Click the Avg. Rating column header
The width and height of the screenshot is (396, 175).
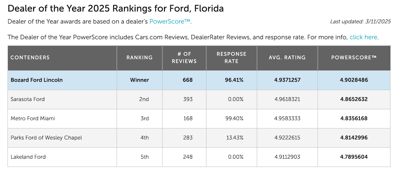(x=287, y=58)
